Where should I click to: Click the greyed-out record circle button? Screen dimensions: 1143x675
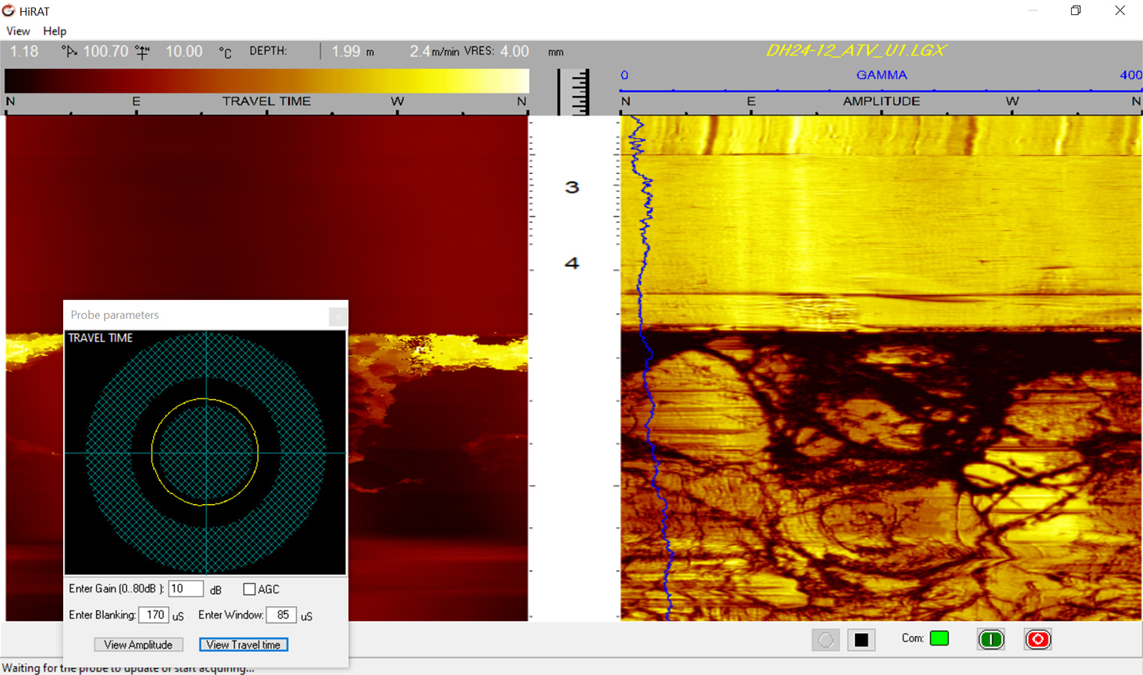(x=826, y=640)
